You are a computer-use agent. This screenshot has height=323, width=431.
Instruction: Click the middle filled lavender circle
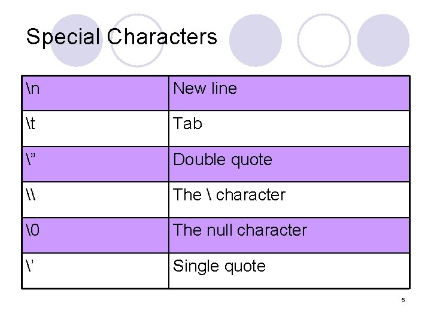256,41
